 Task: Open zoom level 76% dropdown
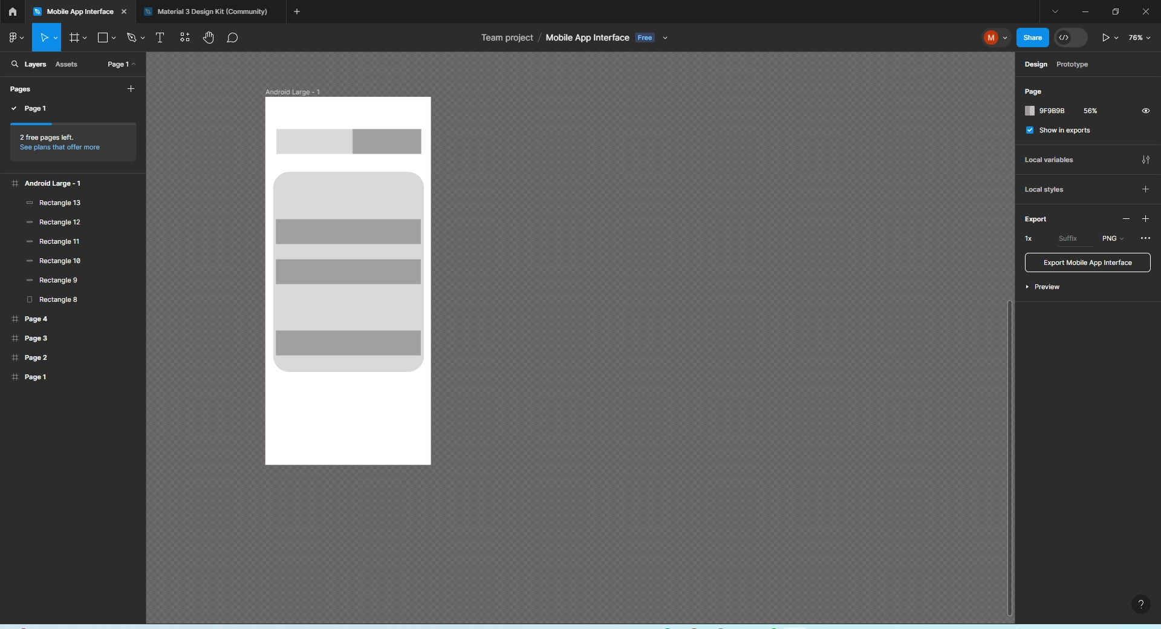[x=1139, y=37]
